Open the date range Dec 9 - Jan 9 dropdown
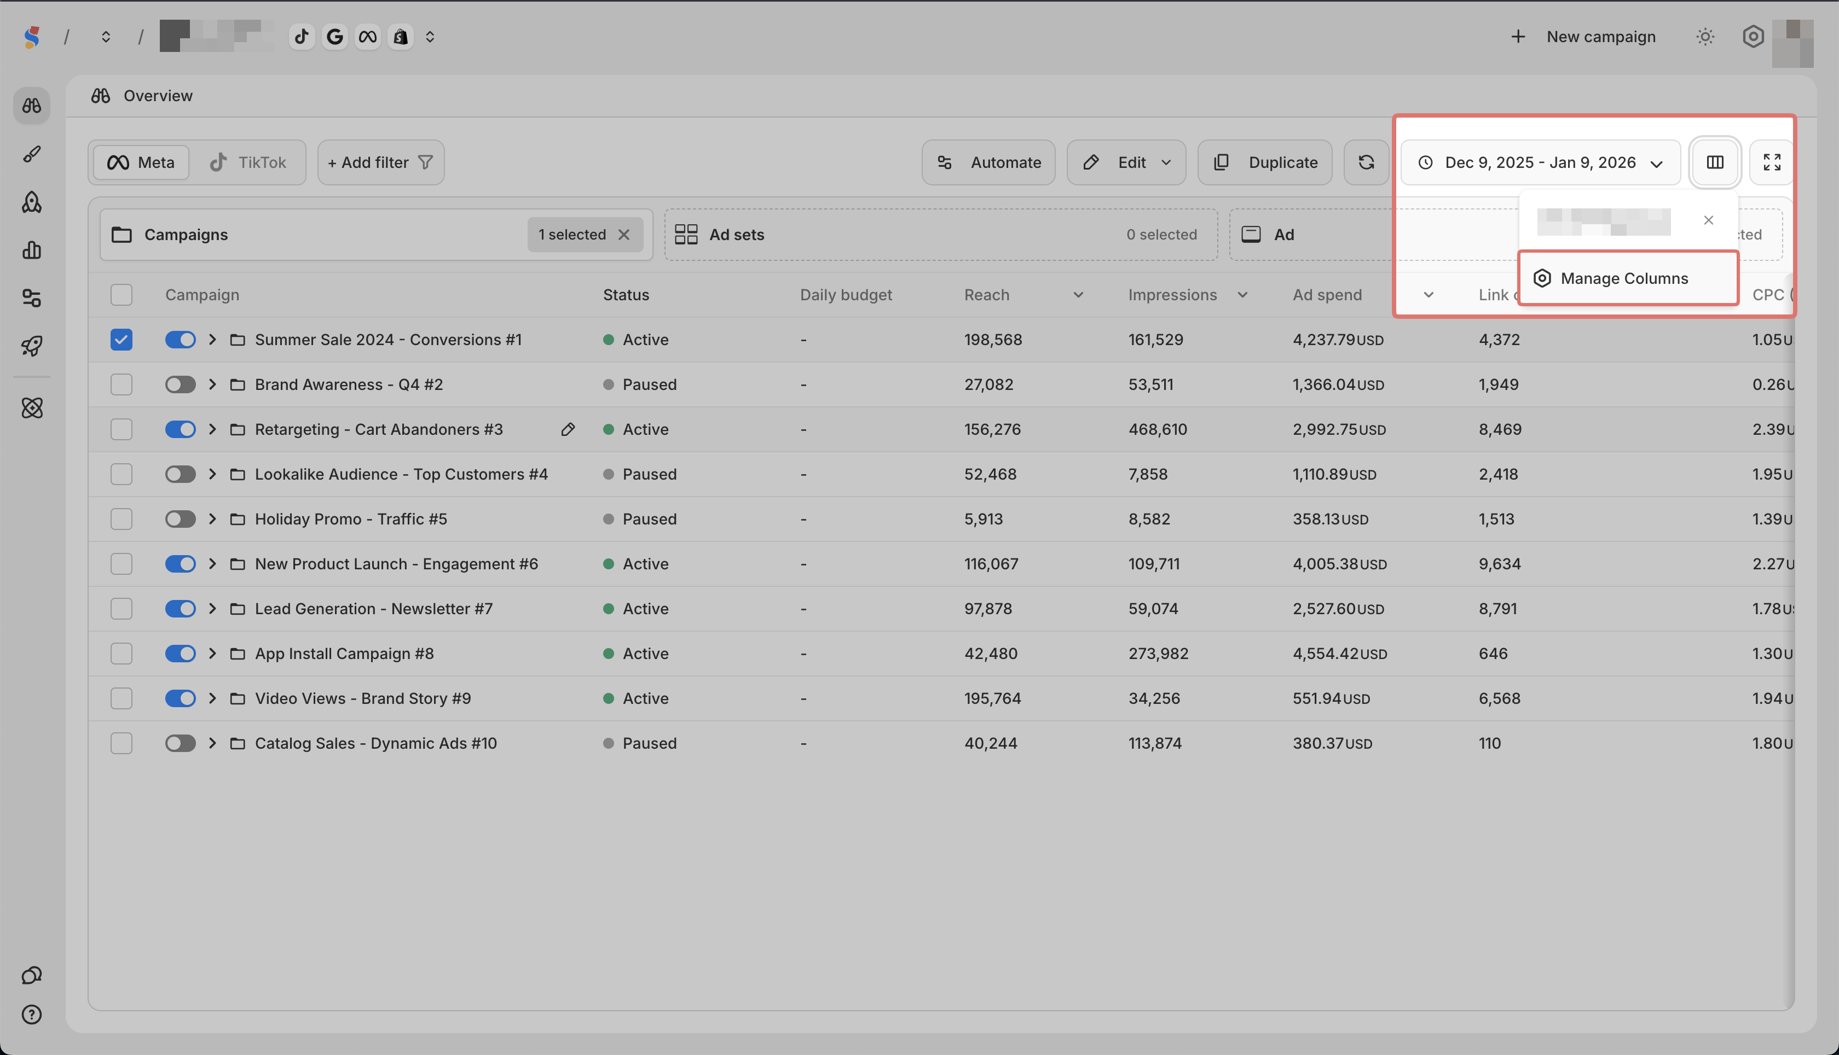The image size is (1839, 1055). point(1540,162)
